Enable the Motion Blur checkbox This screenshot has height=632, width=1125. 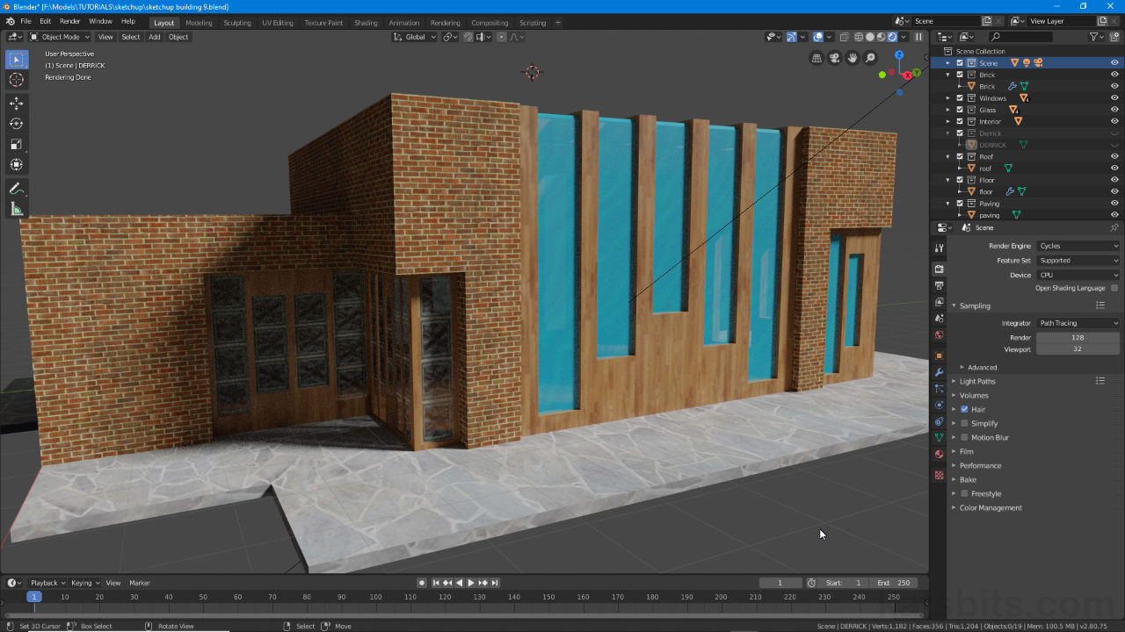(x=964, y=437)
